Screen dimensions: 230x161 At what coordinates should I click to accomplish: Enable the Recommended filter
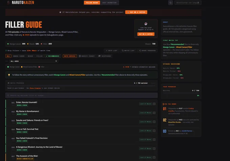[x=53, y=56]
